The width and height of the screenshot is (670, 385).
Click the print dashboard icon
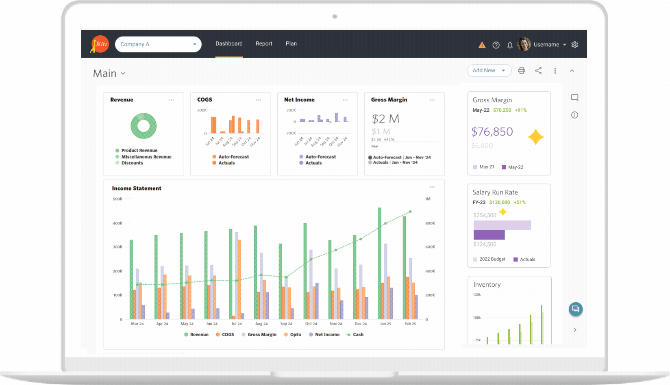click(x=522, y=70)
